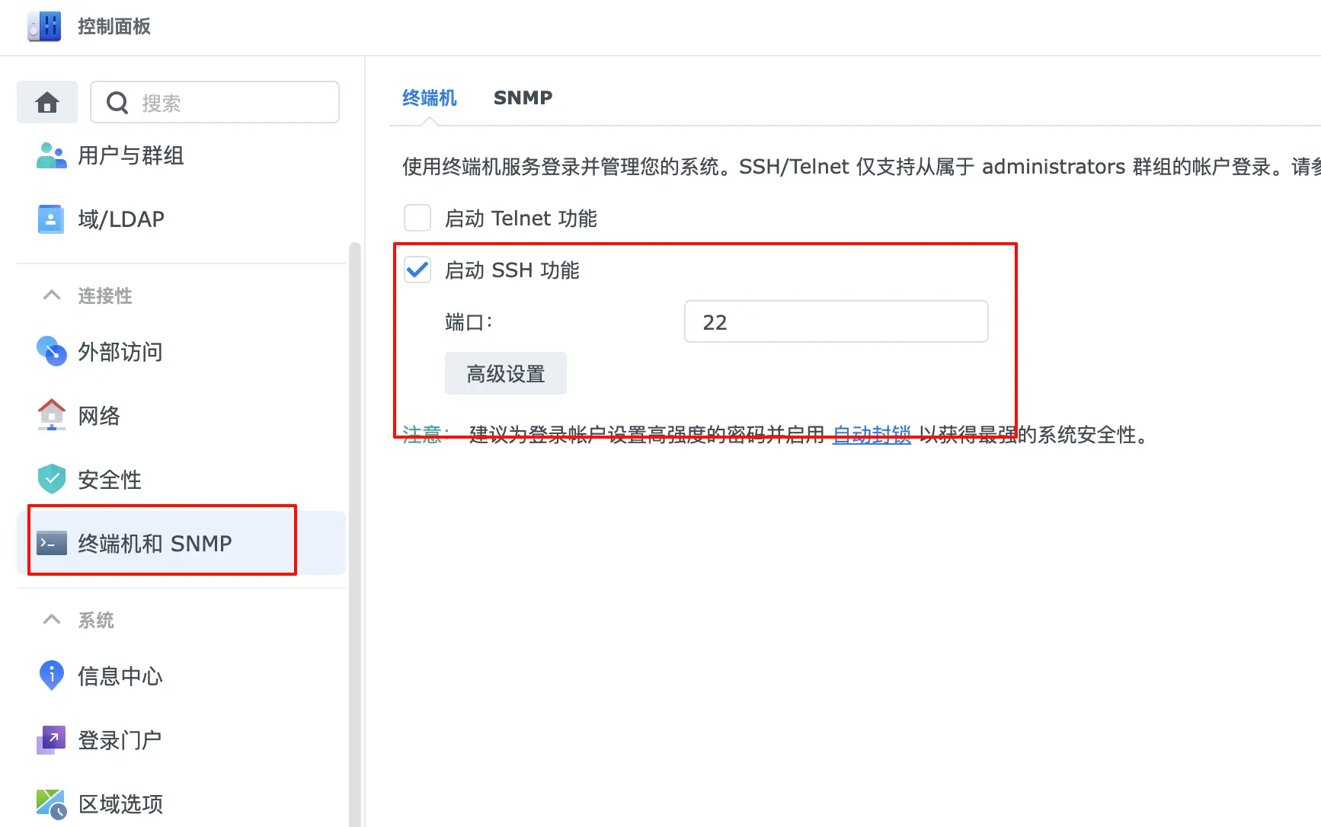Open 高级设置 for SSH

click(x=505, y=373)
